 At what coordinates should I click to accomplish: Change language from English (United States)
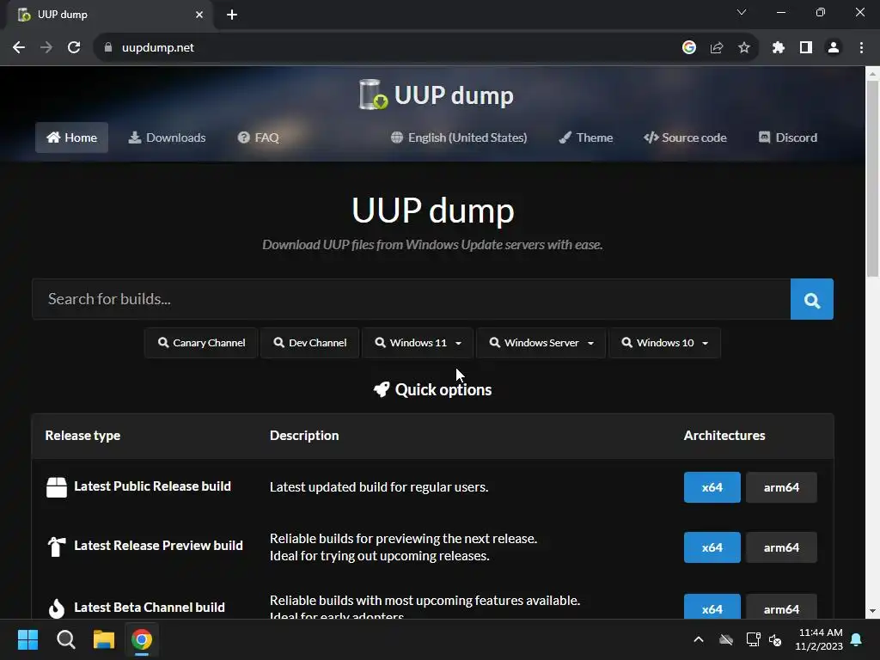click(x=459, y=137)
